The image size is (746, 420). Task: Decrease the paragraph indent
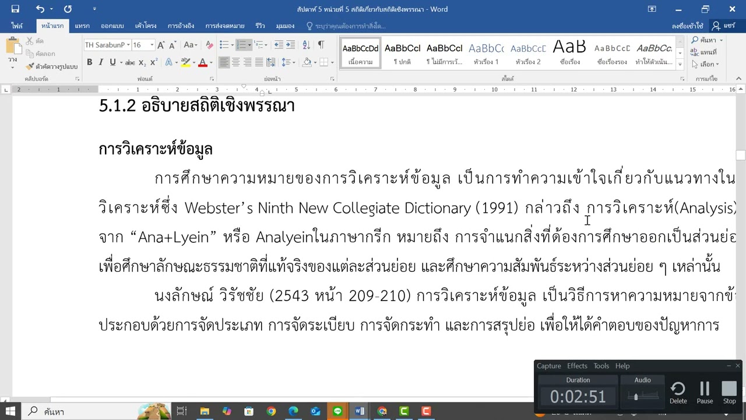coord(279,45)
